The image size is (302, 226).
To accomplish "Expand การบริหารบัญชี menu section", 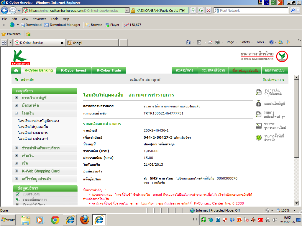I will coord(17,98).
